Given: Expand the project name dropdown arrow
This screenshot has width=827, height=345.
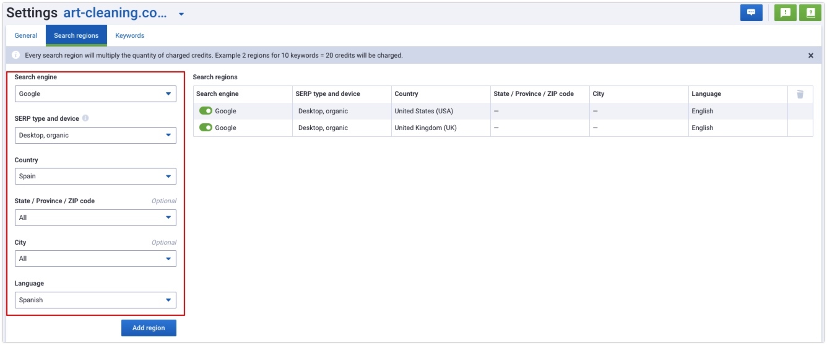Looking at the screenshot, I should (181, 14).
